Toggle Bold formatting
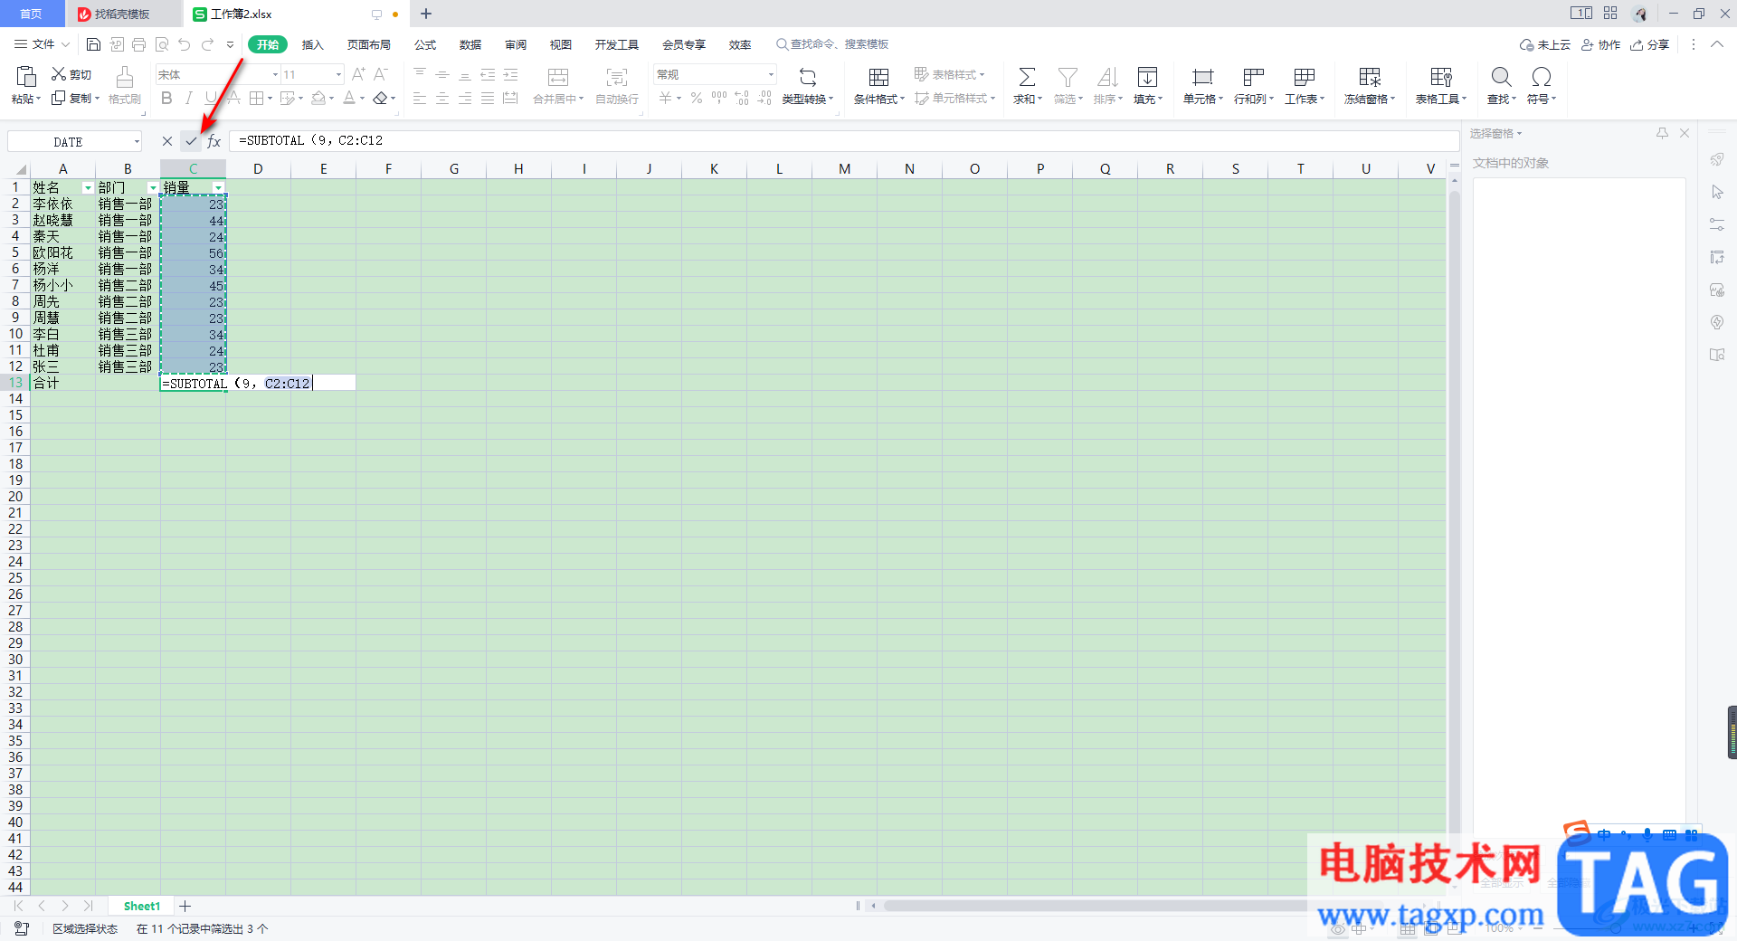This screenshot has width=1737, height=941. [x=166, y=98]
